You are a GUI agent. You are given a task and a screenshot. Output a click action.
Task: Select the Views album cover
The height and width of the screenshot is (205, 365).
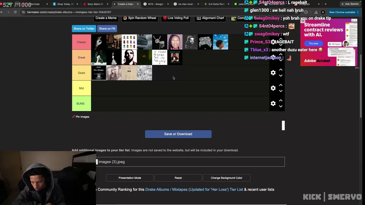[x=145, y=42]
